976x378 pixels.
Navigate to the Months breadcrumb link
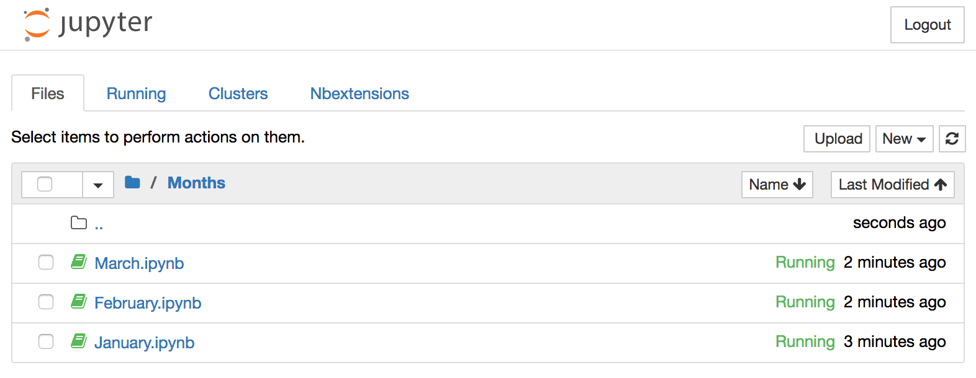(x=196, y=182)
